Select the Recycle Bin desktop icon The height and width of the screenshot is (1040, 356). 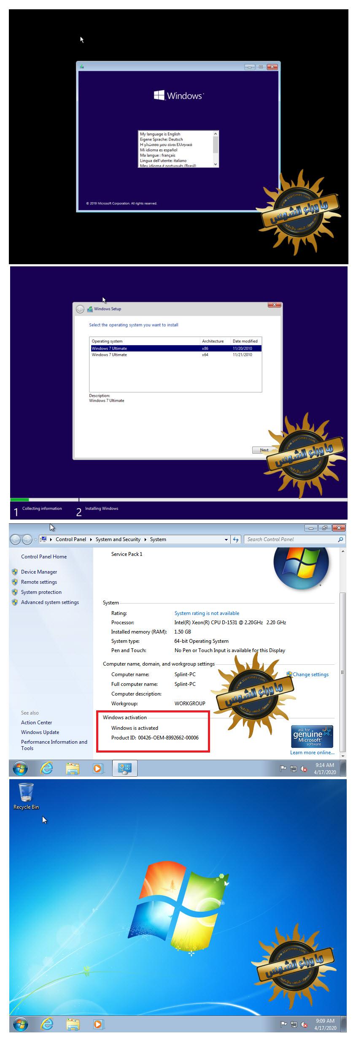pyautogui.click(x=26, y=796)
